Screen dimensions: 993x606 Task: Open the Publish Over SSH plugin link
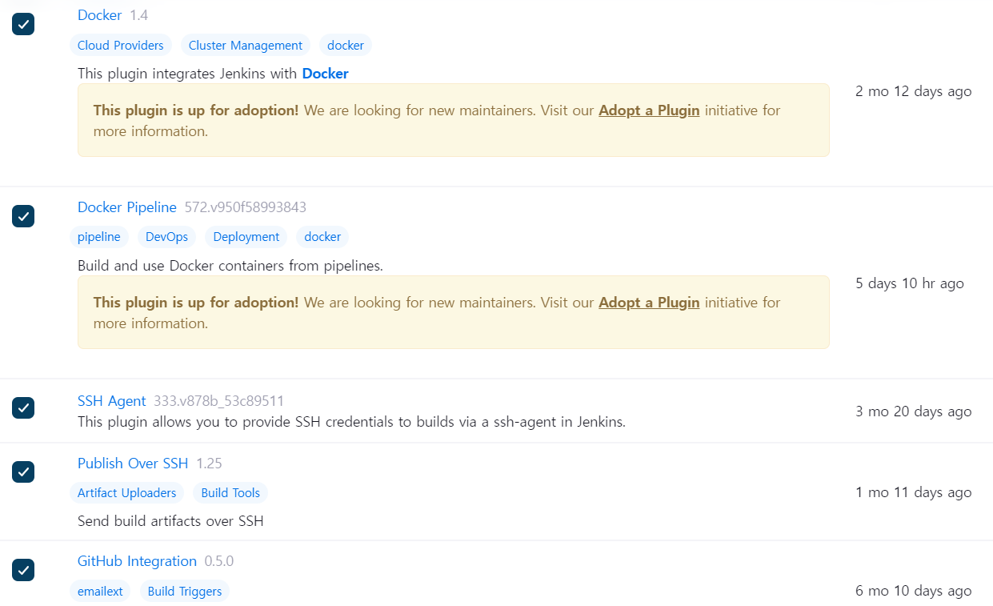[x=133, y=464]
